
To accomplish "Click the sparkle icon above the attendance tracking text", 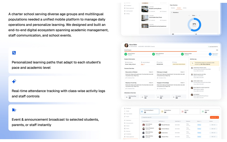I will [14, 81].
